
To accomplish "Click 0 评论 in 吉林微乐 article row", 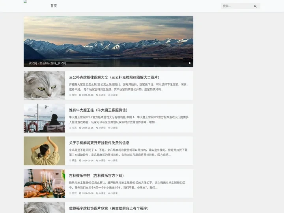I will 102,193.
